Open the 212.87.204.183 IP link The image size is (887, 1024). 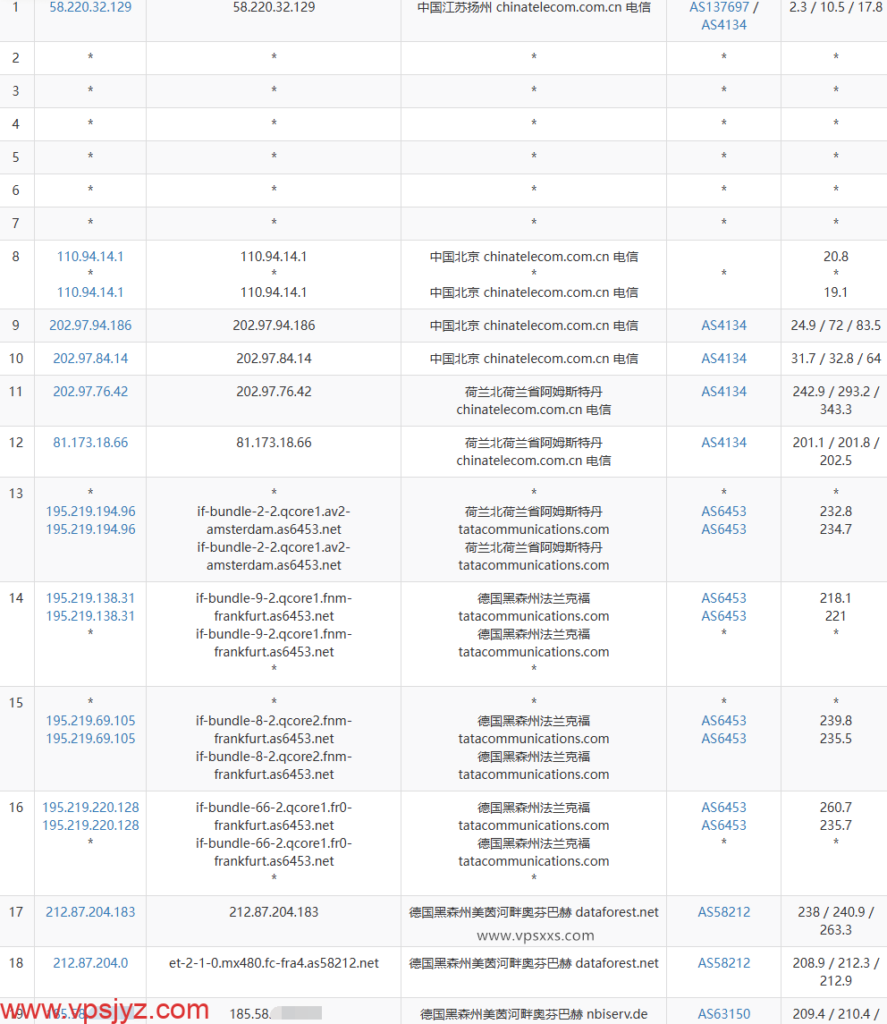click(x=90, y=912)
